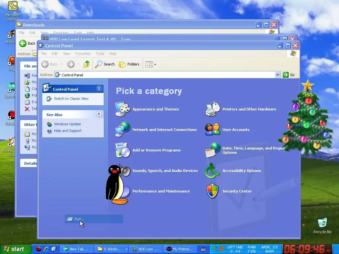Click the Up folder toolbar icon

tap(87, 64)
